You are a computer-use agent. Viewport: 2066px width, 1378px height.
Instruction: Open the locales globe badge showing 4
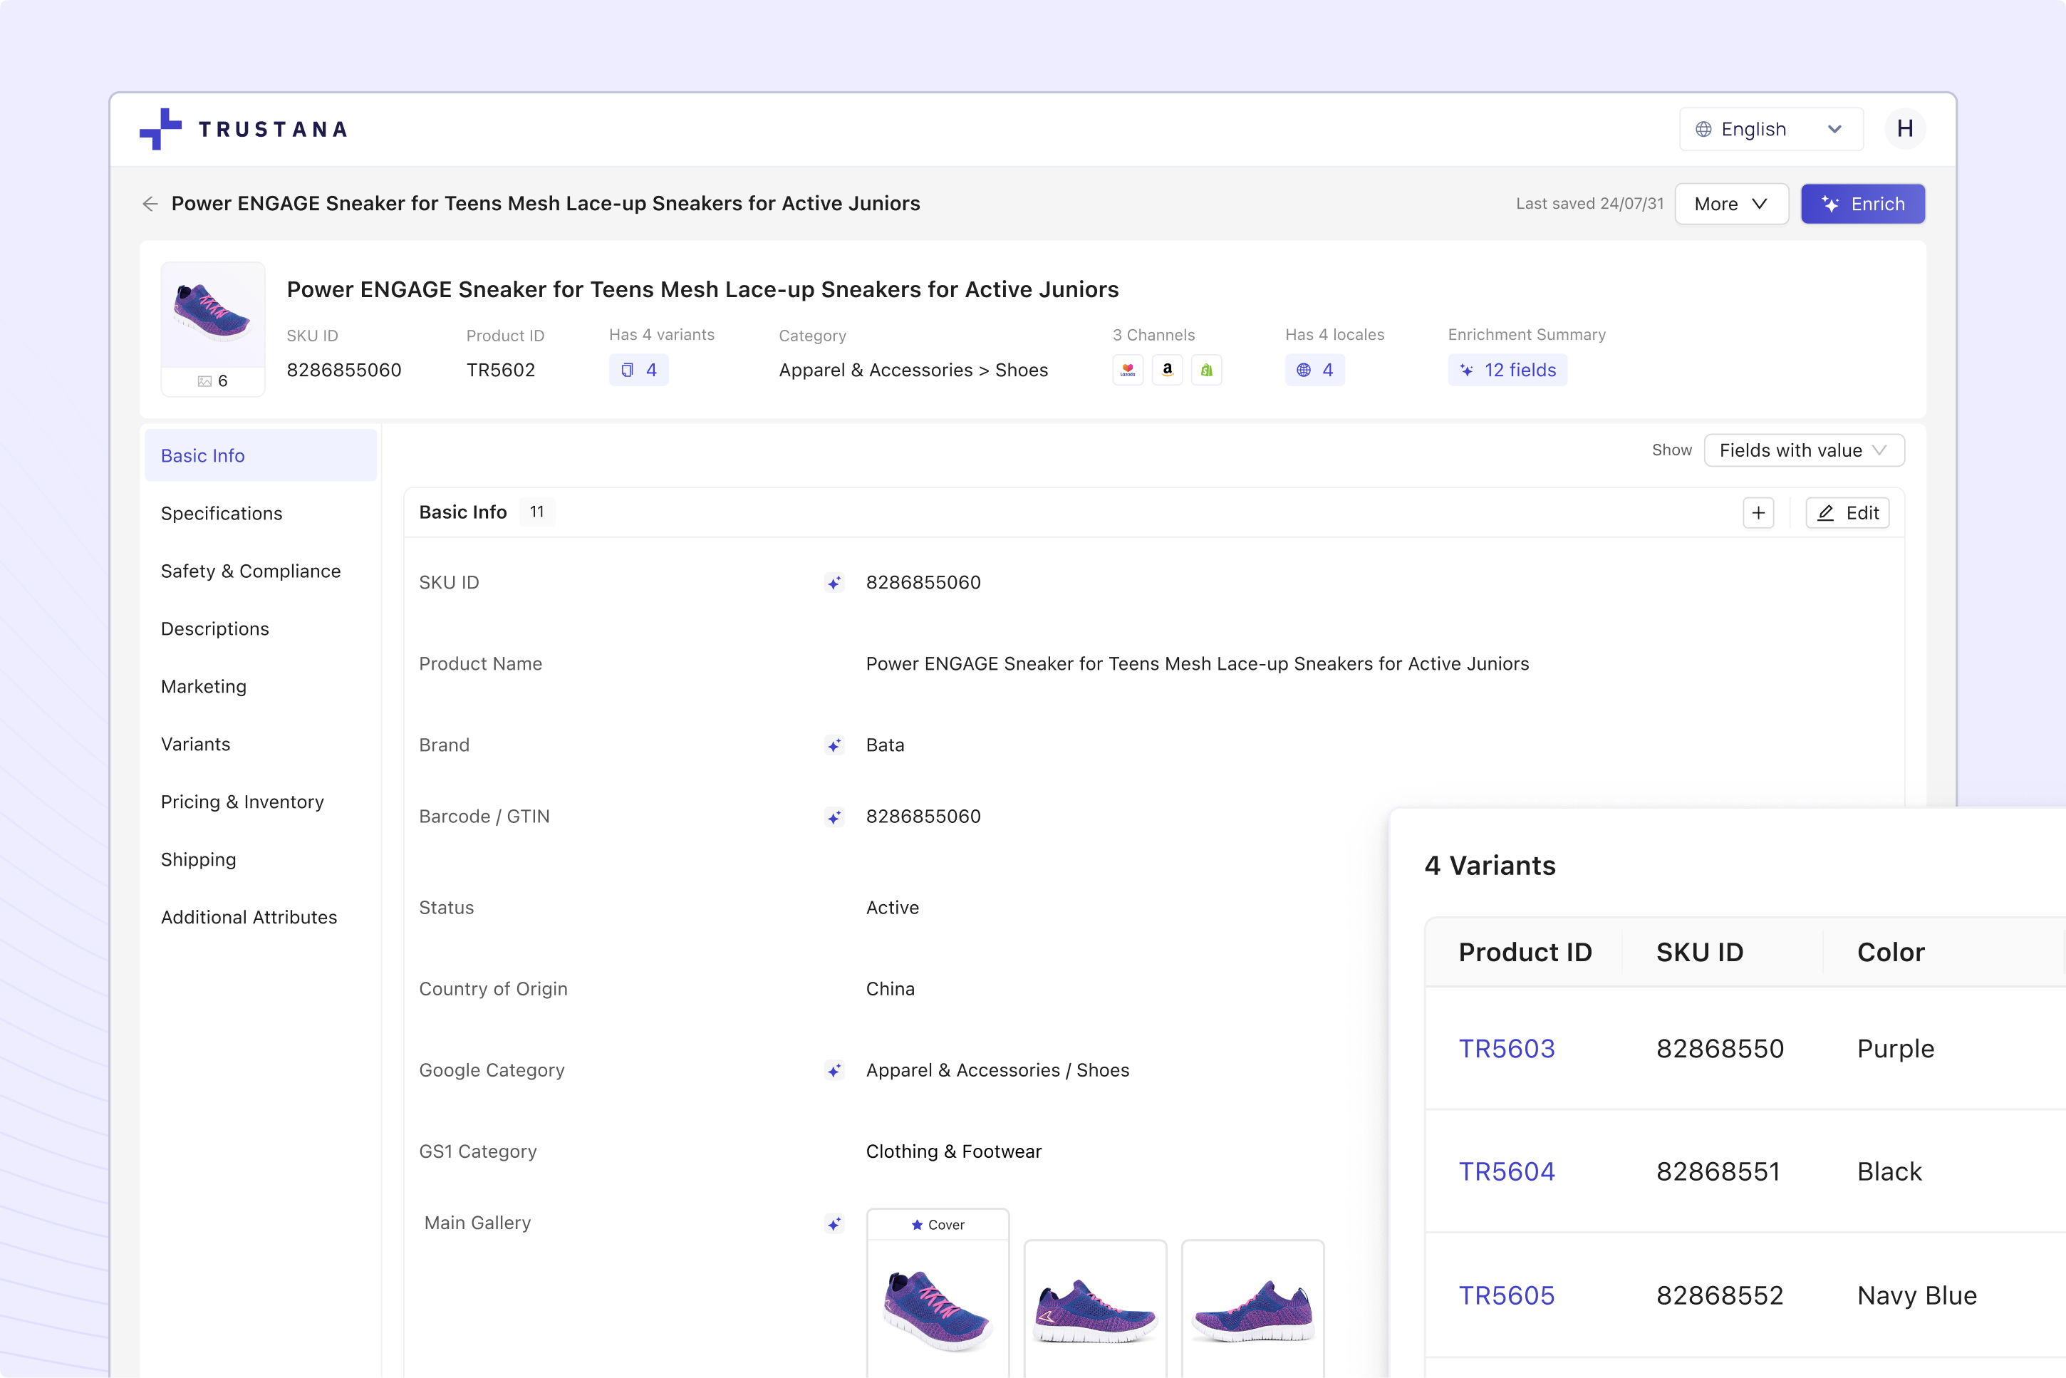(1314, 370)
